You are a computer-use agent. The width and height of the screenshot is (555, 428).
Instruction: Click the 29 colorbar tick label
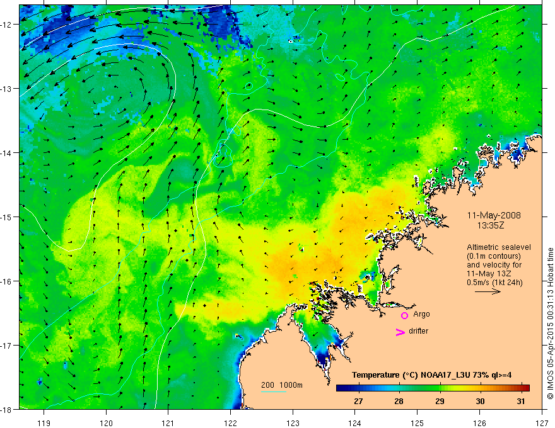440,402
